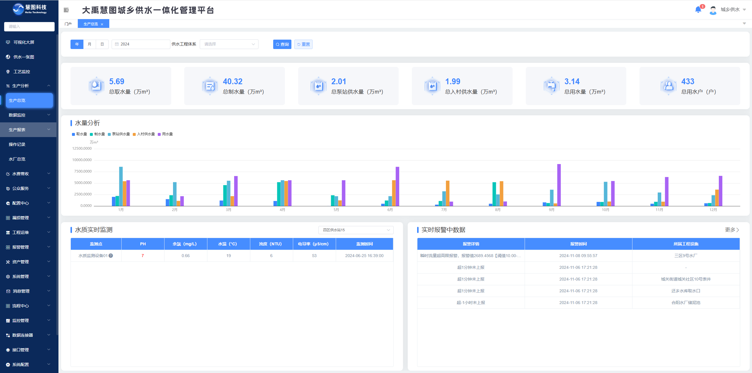Toggle 用水量 purple legend swatch
Viewport: 752px width, 373px height.
click(159, 134)
